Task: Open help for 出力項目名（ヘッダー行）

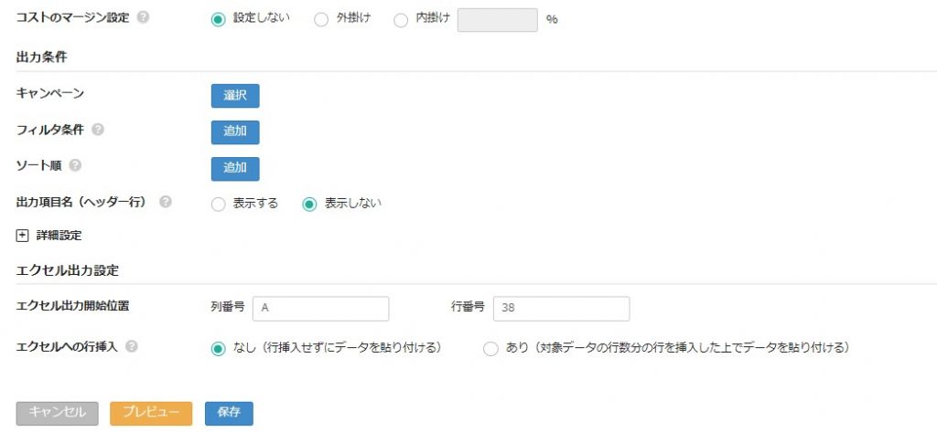Action: click(x=166, y=202)
